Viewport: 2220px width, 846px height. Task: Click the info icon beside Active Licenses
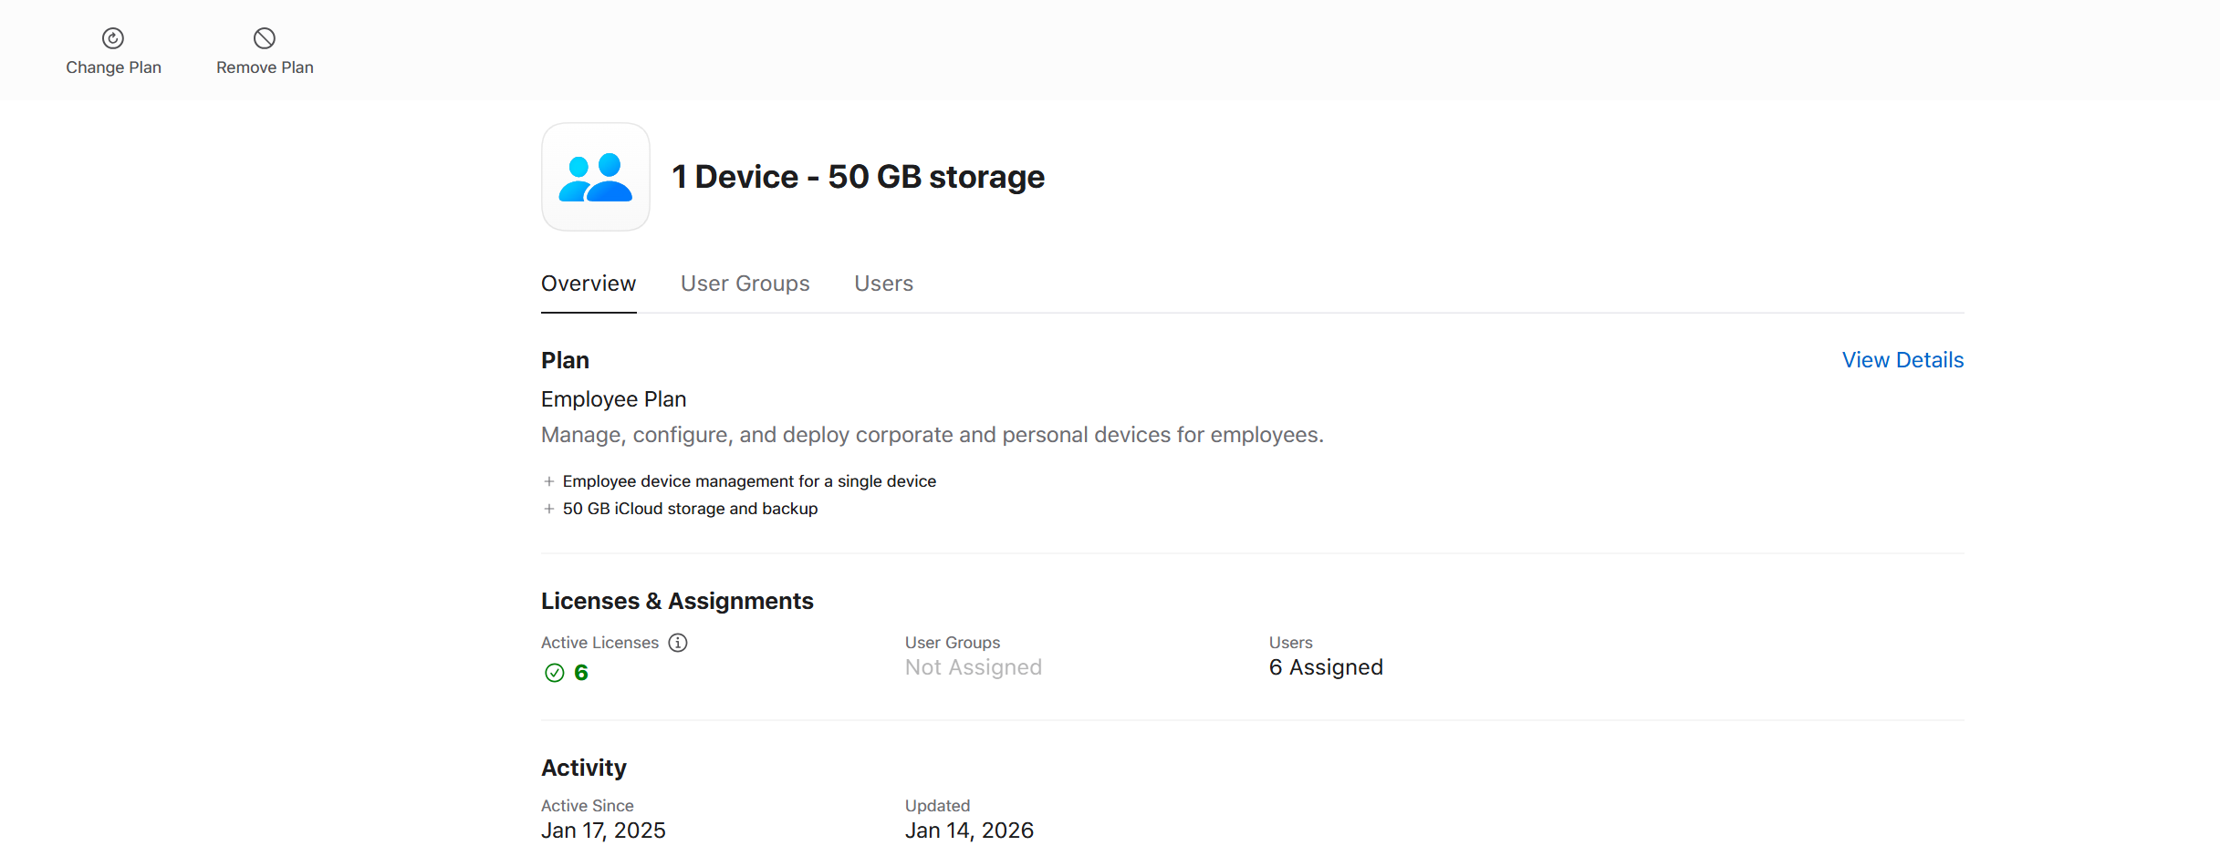(677, 643)
